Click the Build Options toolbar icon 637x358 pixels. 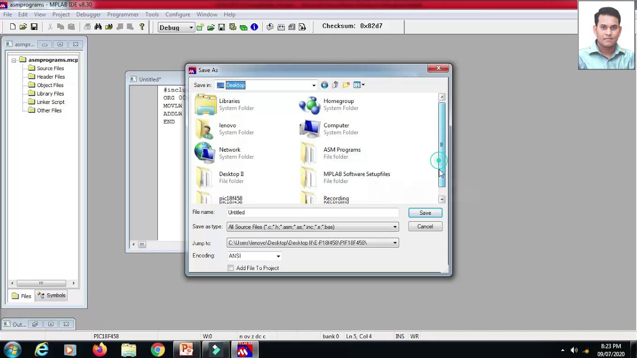[x=232, y=27]
